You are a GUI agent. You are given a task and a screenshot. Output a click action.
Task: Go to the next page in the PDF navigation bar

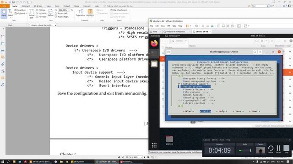point(145,157)
